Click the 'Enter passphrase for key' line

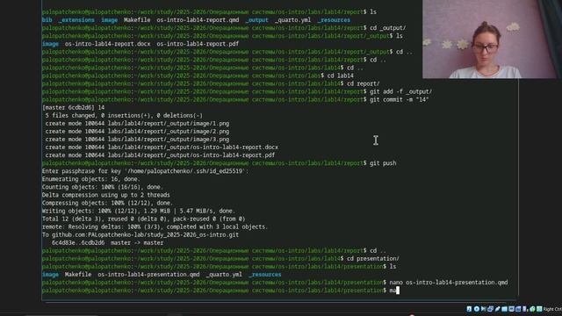coord(145,171)
